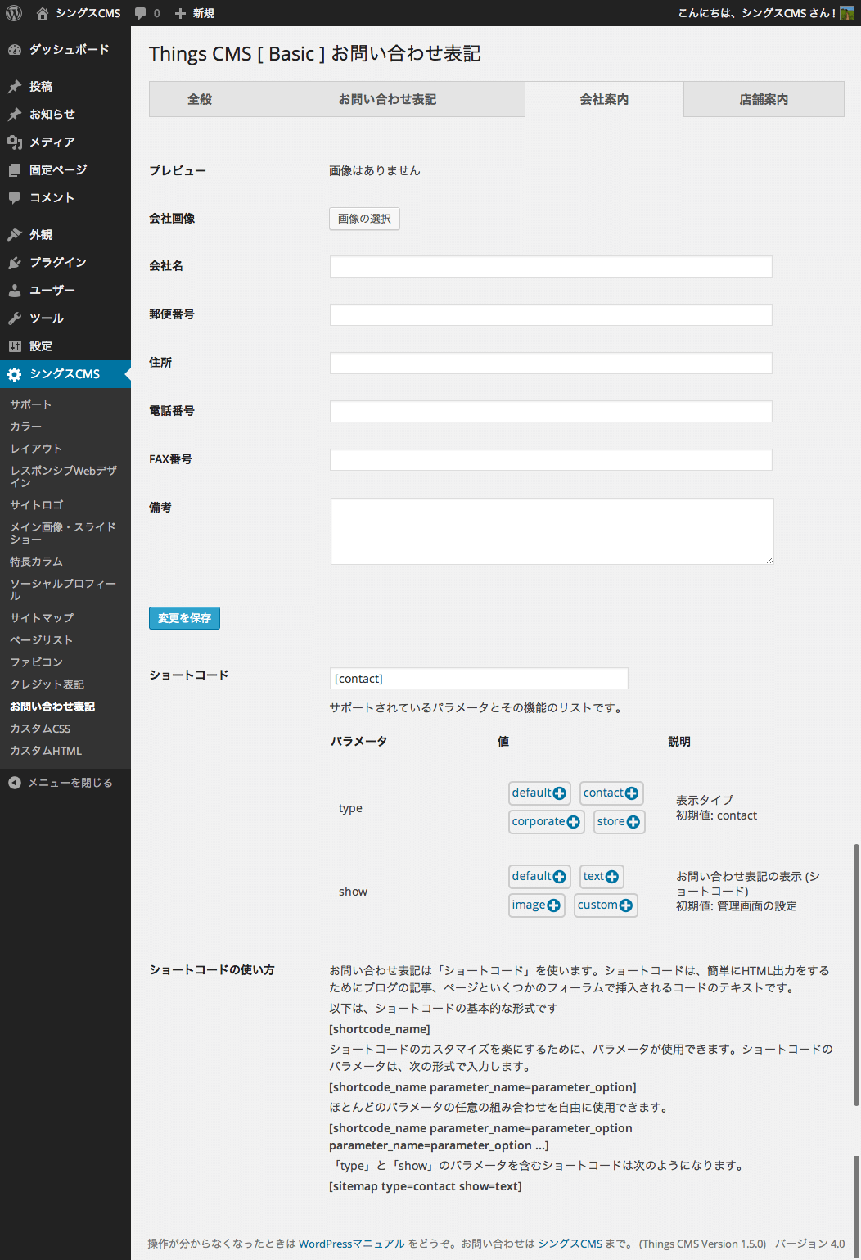Click the 設定 sliders icon
The image size is (861, 1260).
click(15, 346)
